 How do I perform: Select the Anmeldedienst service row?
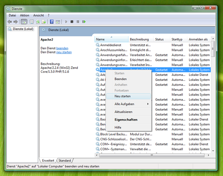153,45
